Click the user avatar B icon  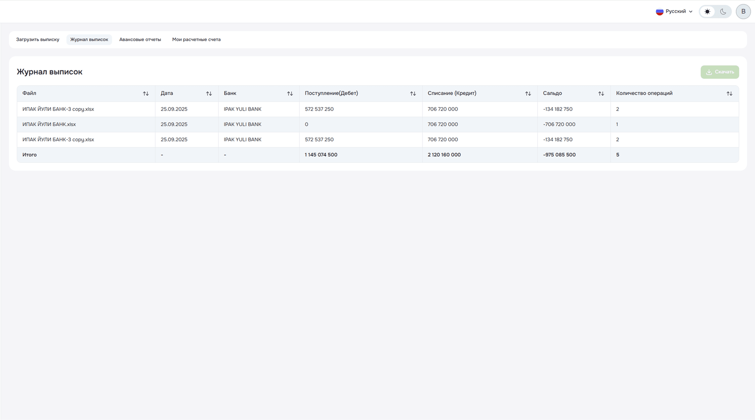743,12
